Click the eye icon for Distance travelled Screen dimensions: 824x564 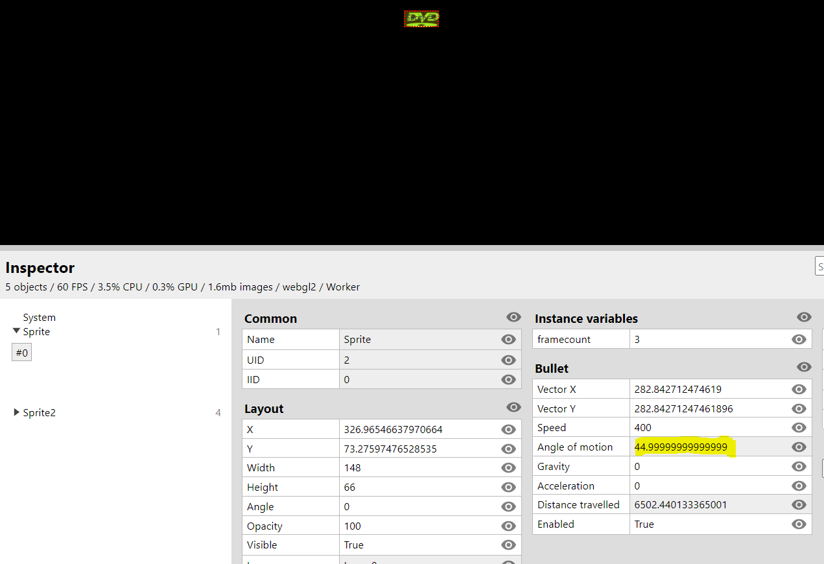[799, 504]
